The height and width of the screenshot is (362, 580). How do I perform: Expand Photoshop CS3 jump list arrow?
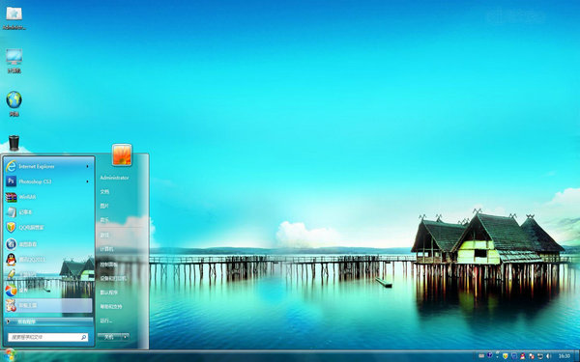[88, 181]
